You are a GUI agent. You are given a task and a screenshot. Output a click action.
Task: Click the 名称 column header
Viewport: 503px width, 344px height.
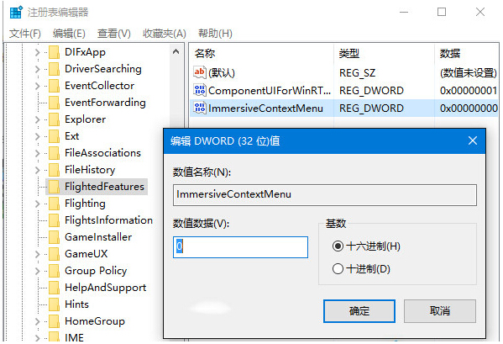click(205, 53)
